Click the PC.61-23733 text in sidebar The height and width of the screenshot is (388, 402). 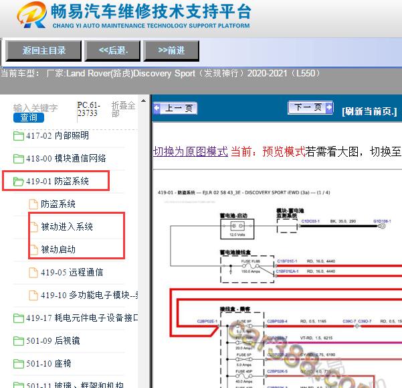coord(88,109)
